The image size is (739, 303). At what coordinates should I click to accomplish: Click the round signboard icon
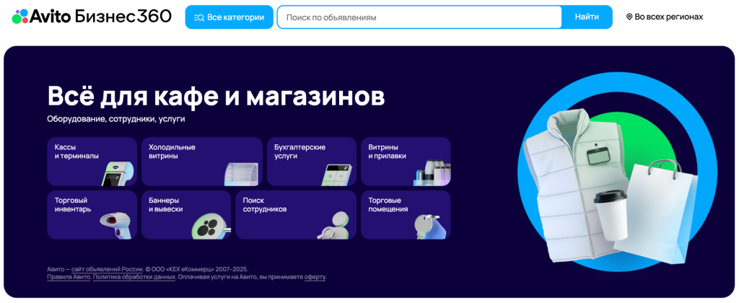[211, 227]
